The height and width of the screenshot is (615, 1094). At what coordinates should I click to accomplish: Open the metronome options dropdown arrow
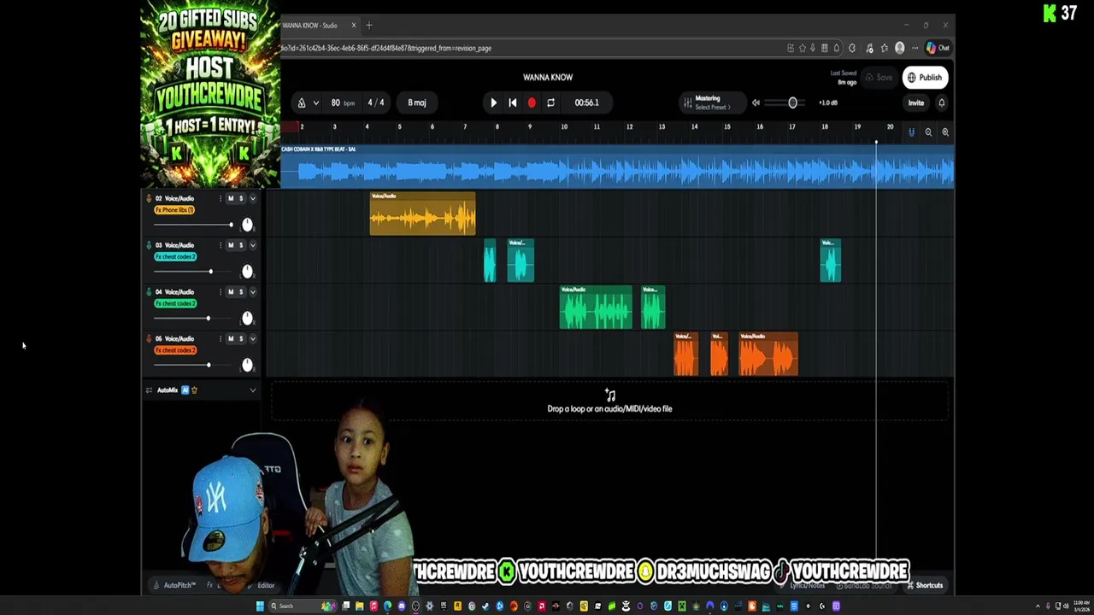point(315,102)
